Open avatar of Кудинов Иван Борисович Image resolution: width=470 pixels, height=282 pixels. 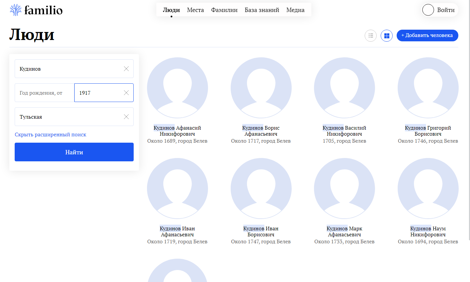pos(261,189)
